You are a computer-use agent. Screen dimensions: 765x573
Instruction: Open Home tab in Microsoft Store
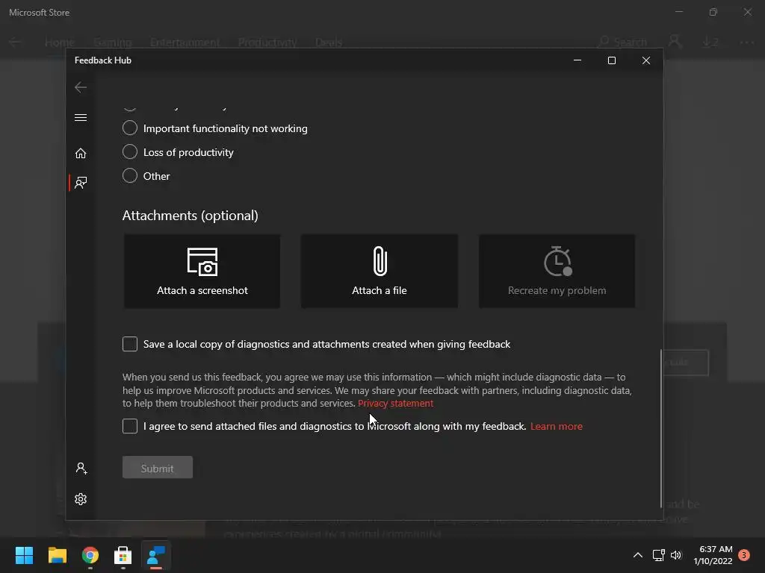tap(60, 43)
